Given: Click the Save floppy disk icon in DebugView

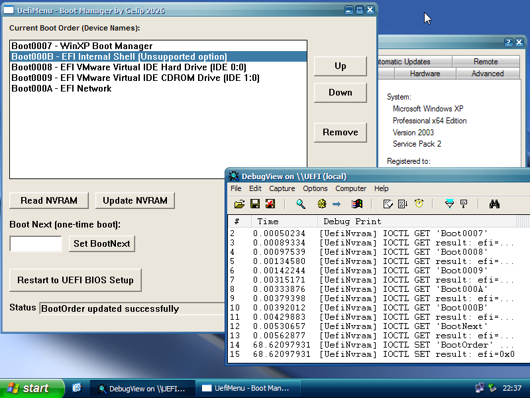Looking at the screenshot, I should [255, 204].
